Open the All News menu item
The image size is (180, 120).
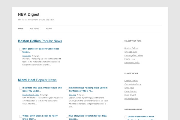point(34,28)
